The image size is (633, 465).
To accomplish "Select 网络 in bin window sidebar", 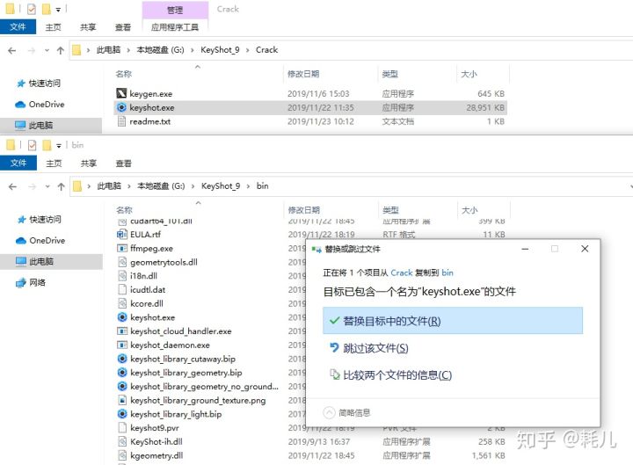I will (x=37, y=282).
